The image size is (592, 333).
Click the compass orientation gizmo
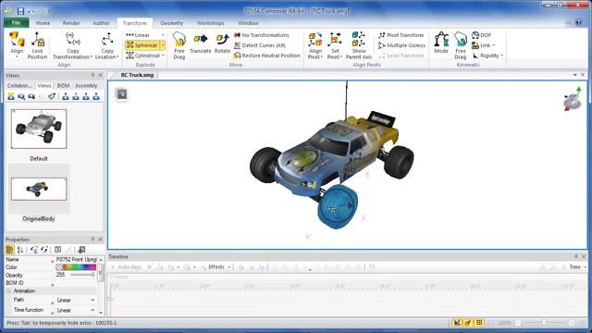coord(573,99)
